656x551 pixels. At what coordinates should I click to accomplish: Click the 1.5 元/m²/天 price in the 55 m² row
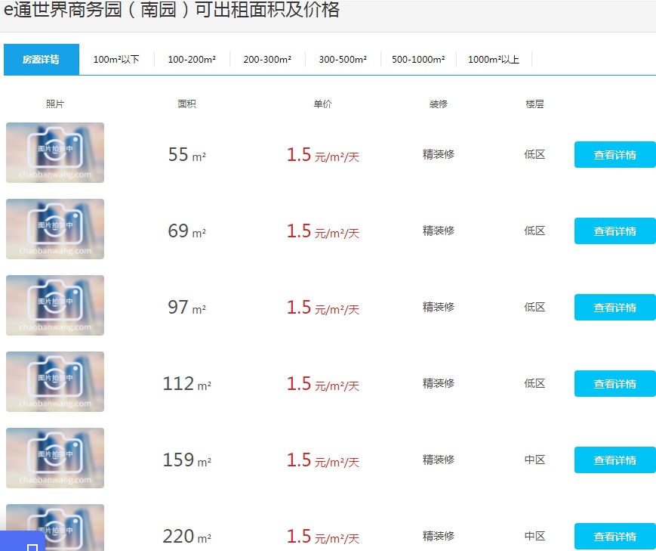click(323, 155)
